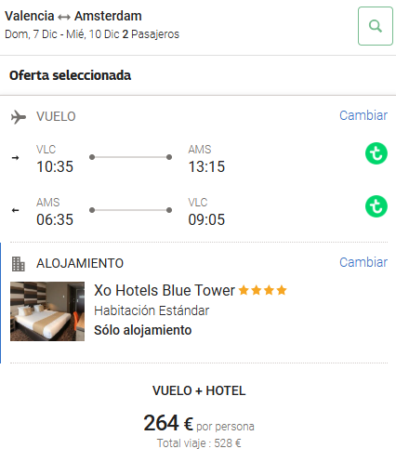The height and width of the screenshot is (449, 396).
Task: Click the Transavia logo on outbound flight
Action: [376, 153]
